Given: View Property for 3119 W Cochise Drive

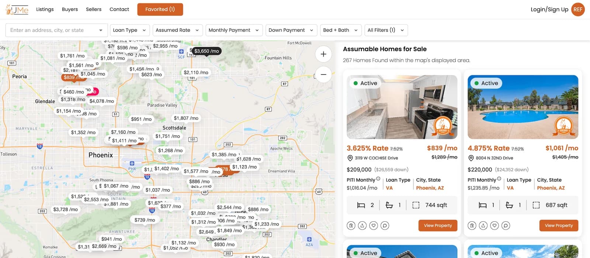Looking at the screenshot, I should coord(438,225).
